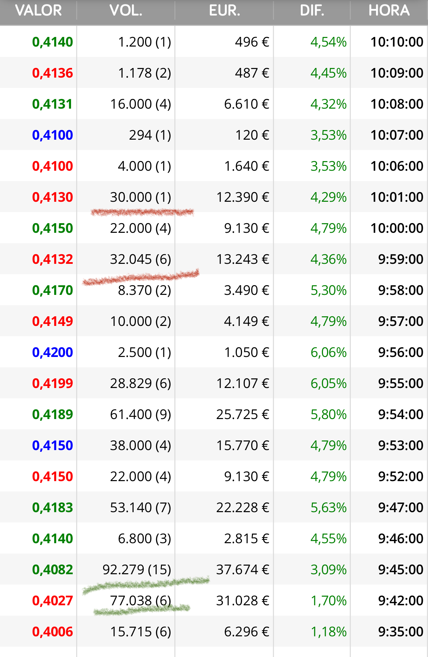Click volume 77.038 (6)
The image size is (428, 657).
(141, 601)
